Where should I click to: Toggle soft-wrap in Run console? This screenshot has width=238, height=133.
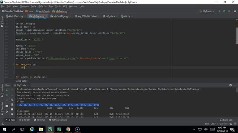pyautogui.click(x=12, y=100)
